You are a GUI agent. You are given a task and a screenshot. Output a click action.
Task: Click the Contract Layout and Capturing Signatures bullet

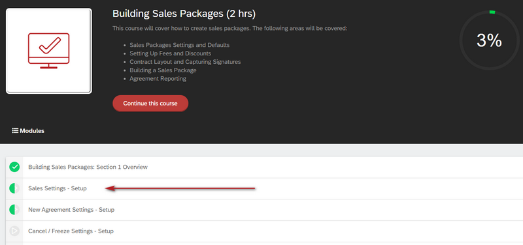click(x=185, y=62)
